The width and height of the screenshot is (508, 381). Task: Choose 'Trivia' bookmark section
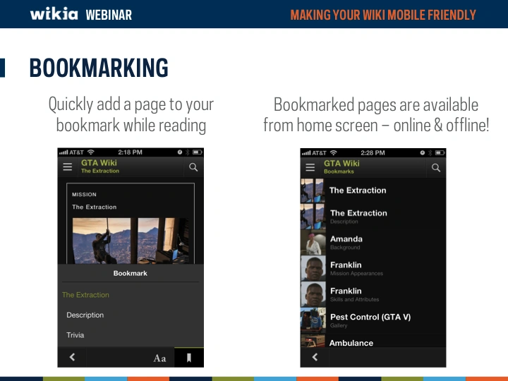(x=75, y=335)
